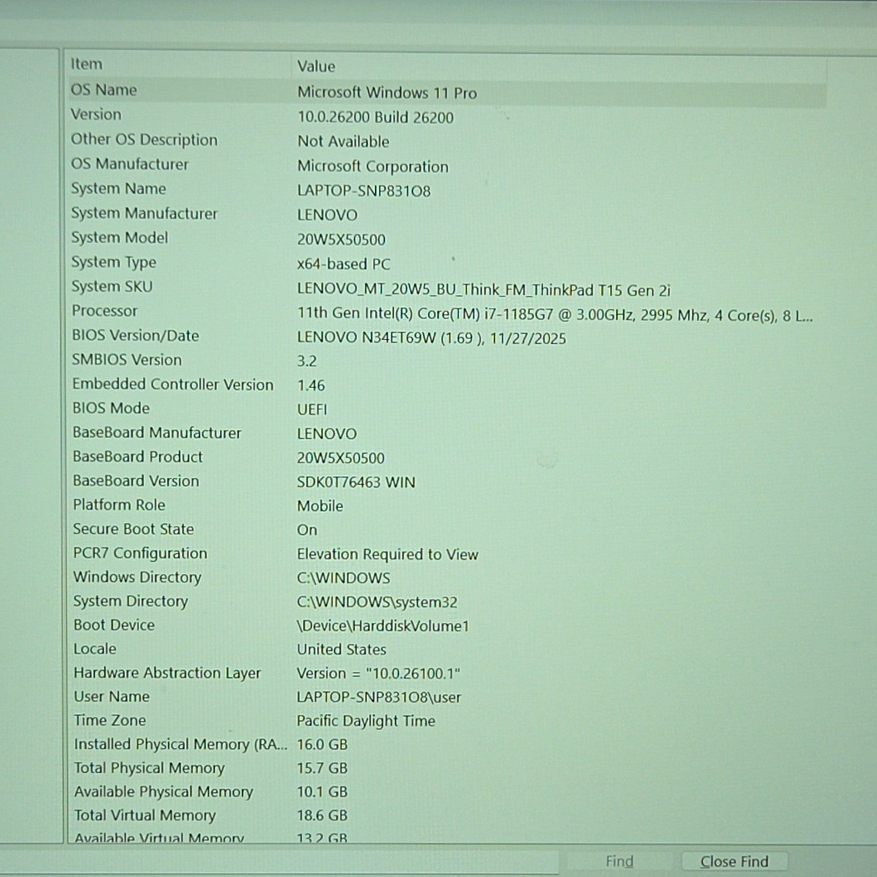Click the Mobile value

[x=320, y=506]
